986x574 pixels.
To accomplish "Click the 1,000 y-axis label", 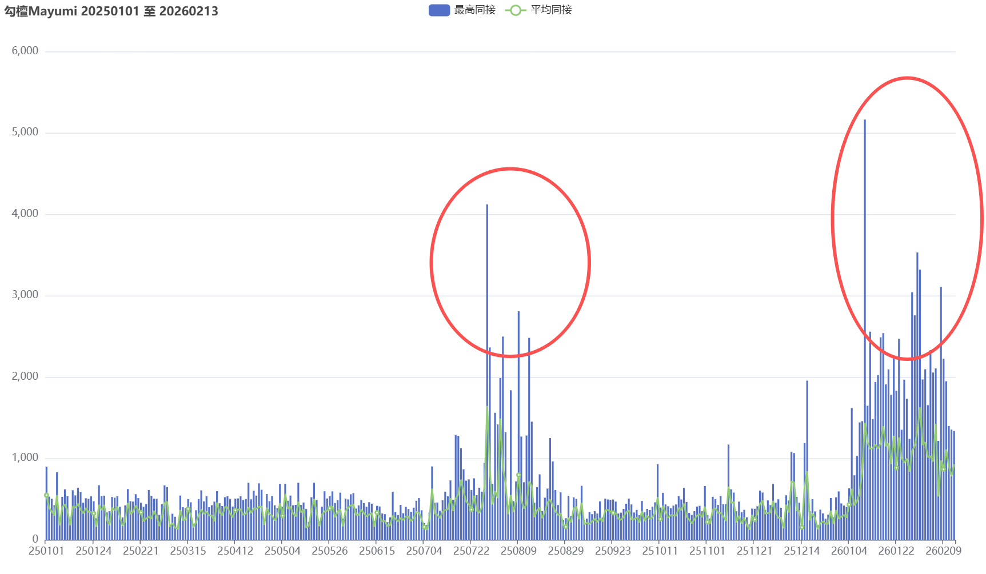I will (25, 457).
